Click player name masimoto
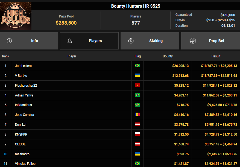 [x=22, y=154]
